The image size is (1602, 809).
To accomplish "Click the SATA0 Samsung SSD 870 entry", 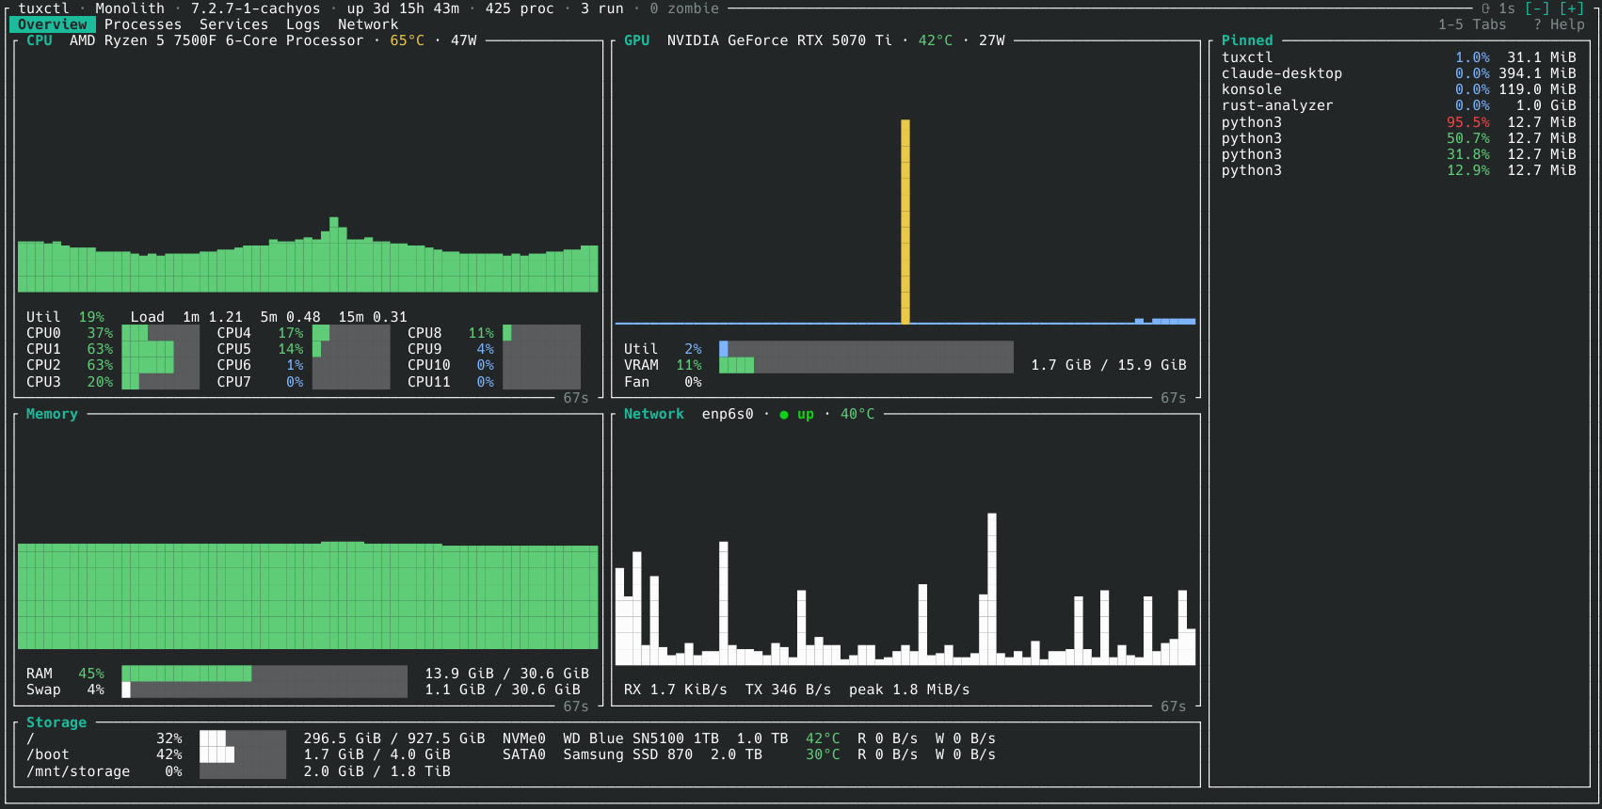I will point(633,754).
